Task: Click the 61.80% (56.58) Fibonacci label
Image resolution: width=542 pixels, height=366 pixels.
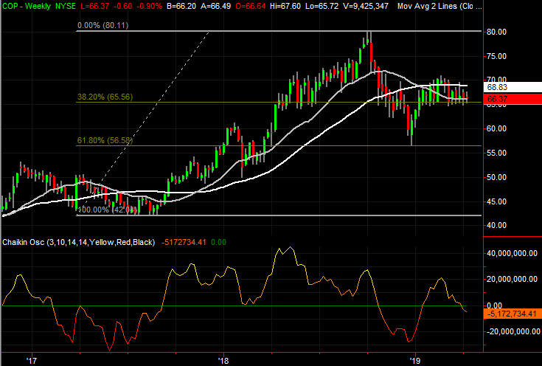Action: 107,139
